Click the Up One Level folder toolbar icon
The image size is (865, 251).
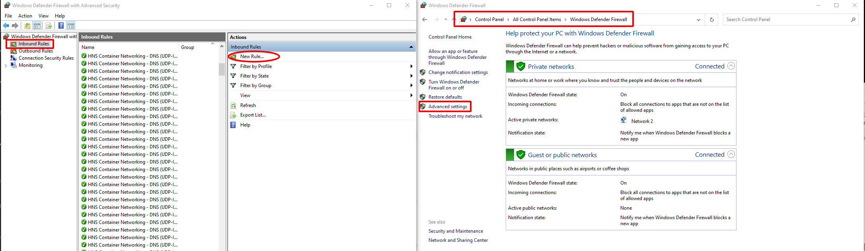(x=27, y=26)
